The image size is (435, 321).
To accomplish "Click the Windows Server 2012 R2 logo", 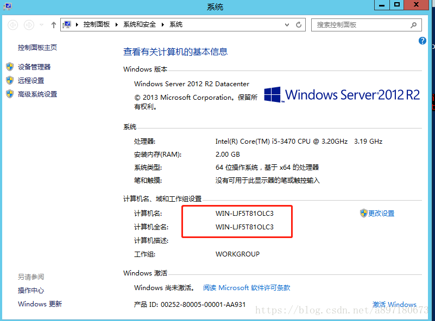I will pyautogui.click(x=342, y=95).
